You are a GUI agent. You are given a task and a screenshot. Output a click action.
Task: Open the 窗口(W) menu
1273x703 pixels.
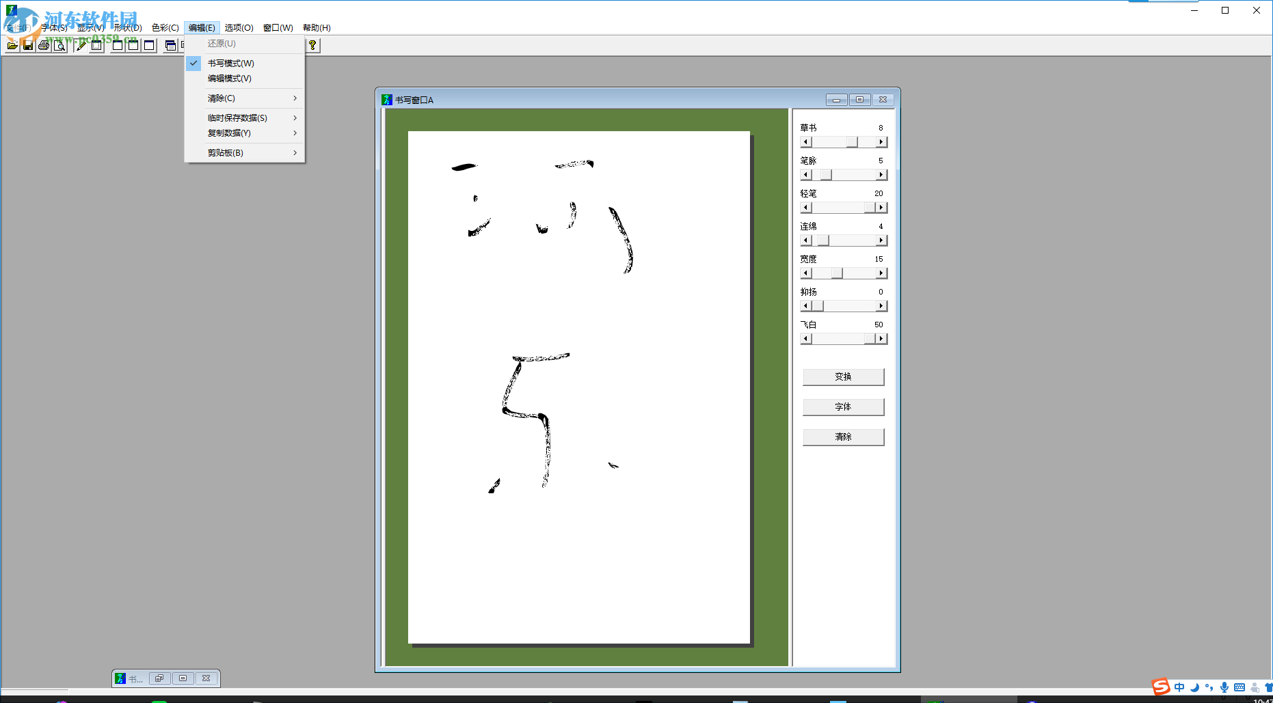pos(278,28)
